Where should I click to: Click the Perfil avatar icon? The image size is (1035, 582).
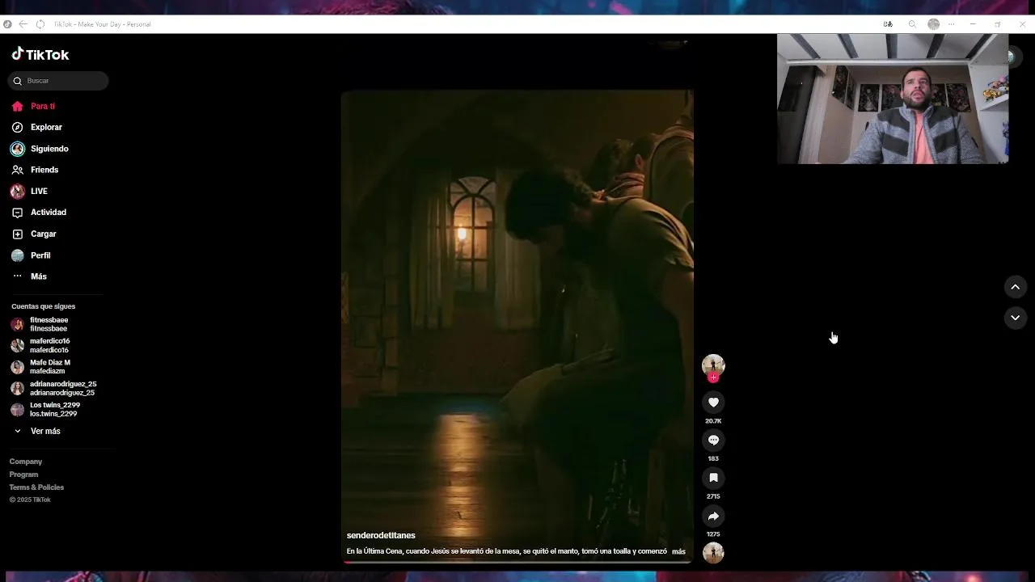click(18, 255)
